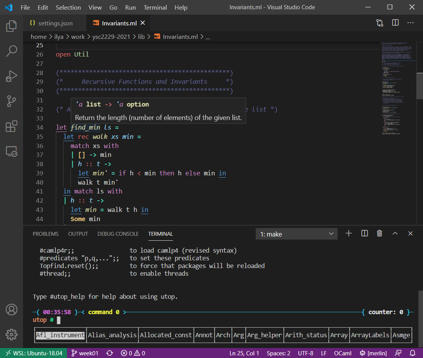Open the Manage gear icon
423x358 pixels.
(12, 334)
